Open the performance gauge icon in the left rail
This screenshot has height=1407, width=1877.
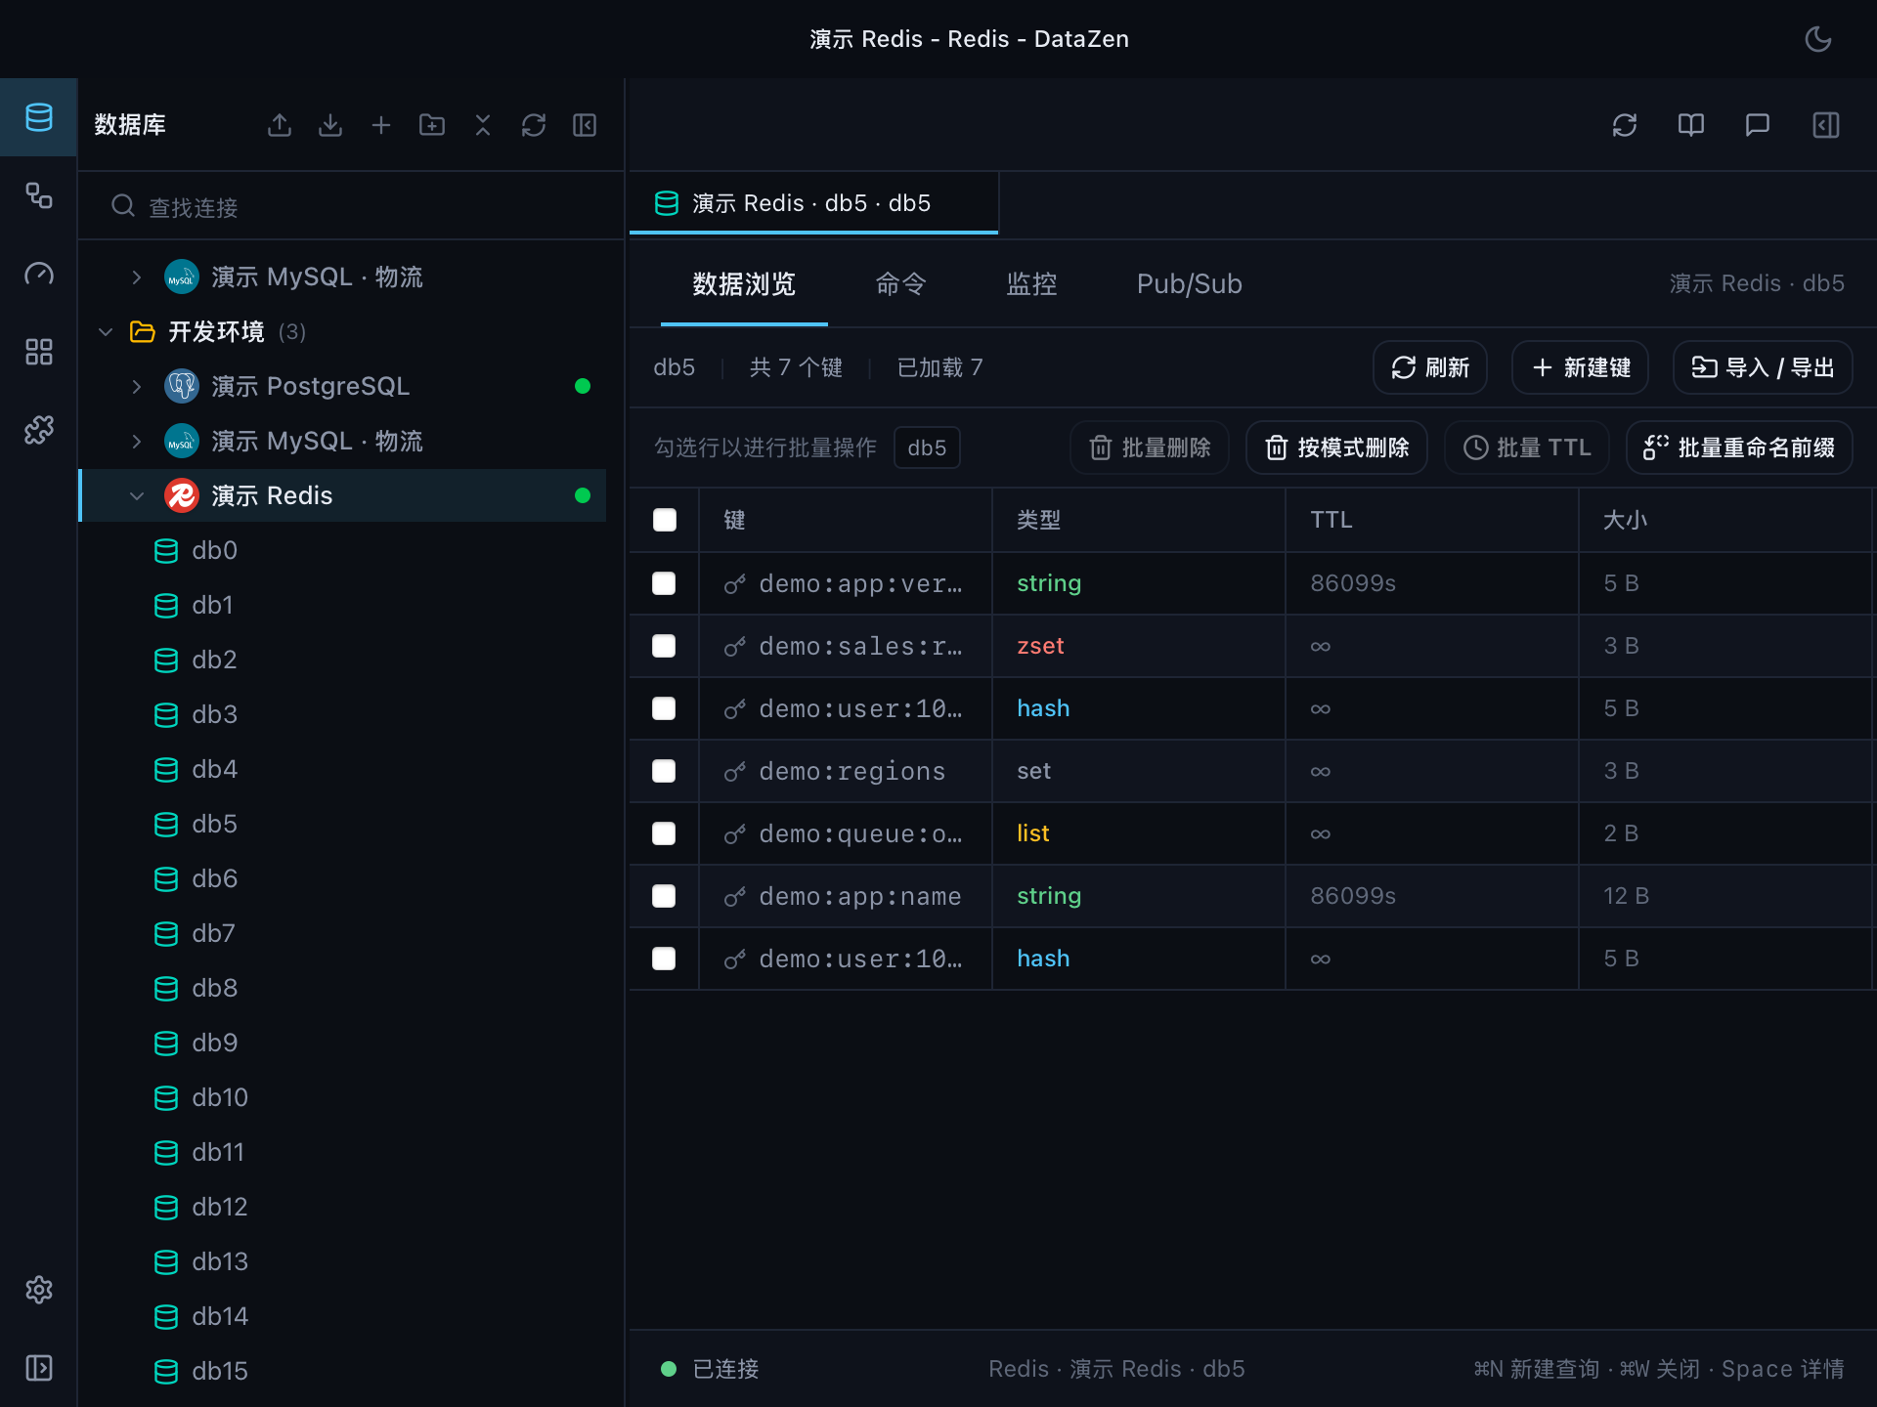click(39, 274)
